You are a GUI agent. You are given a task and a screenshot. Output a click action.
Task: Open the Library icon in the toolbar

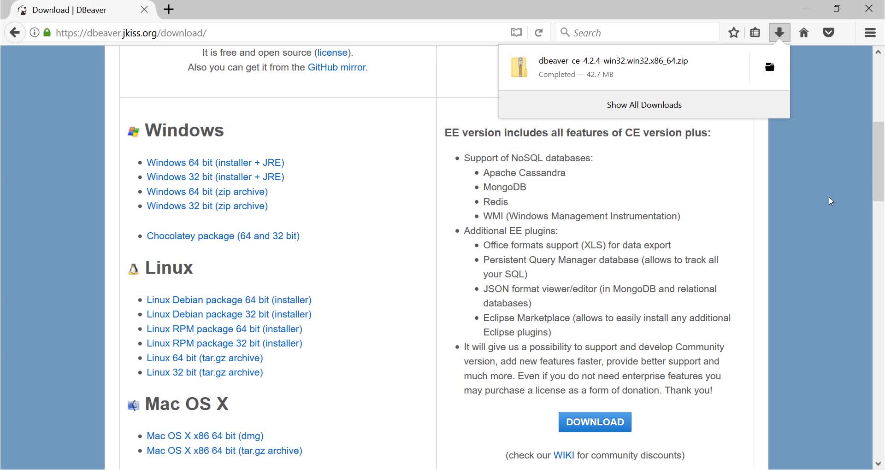755,32
